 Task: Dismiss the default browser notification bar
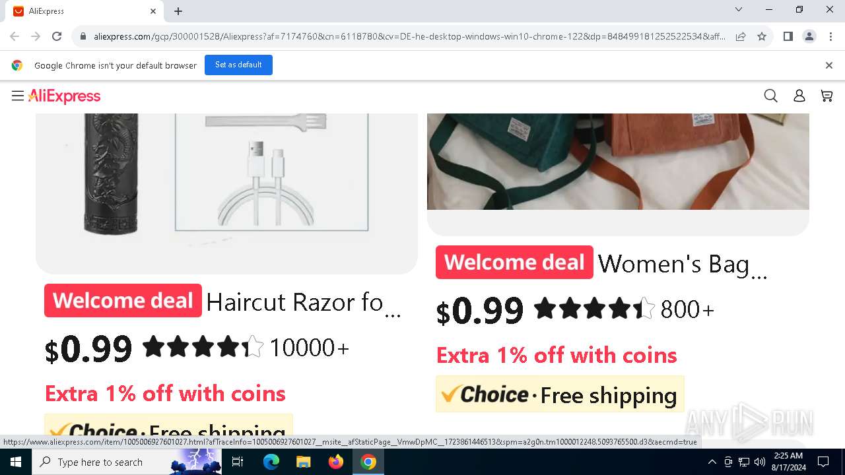[828, 65]
